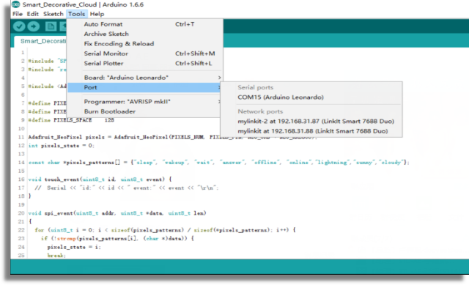Click the '#define PIXELS_SPACE 128' line

click(x=71, y=120)
